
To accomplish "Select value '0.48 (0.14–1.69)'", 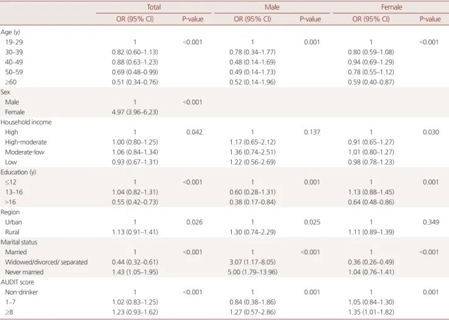I will pyautogui.click(x=252, y=62).
